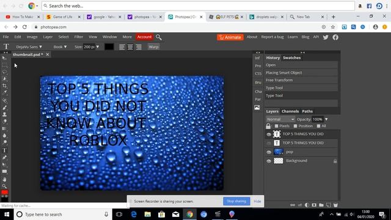Image resolution: width=391 pixels, height=220 pixels.
Task: Switch to the Swatches tab
Action: pyautogui.click(x=292, y=57)
